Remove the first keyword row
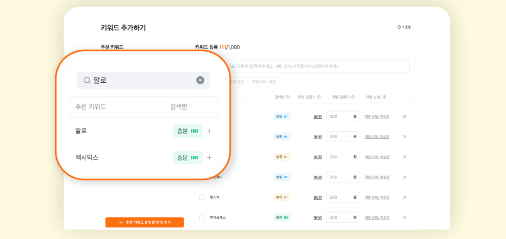 (x=405, y=116)
